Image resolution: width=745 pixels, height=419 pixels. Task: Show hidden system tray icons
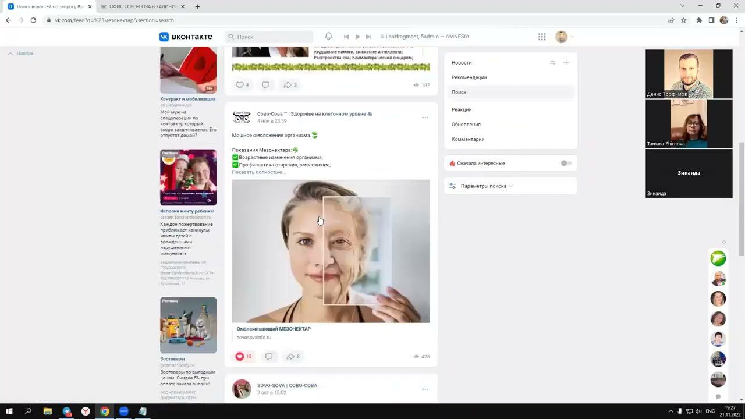pos(670,411)
